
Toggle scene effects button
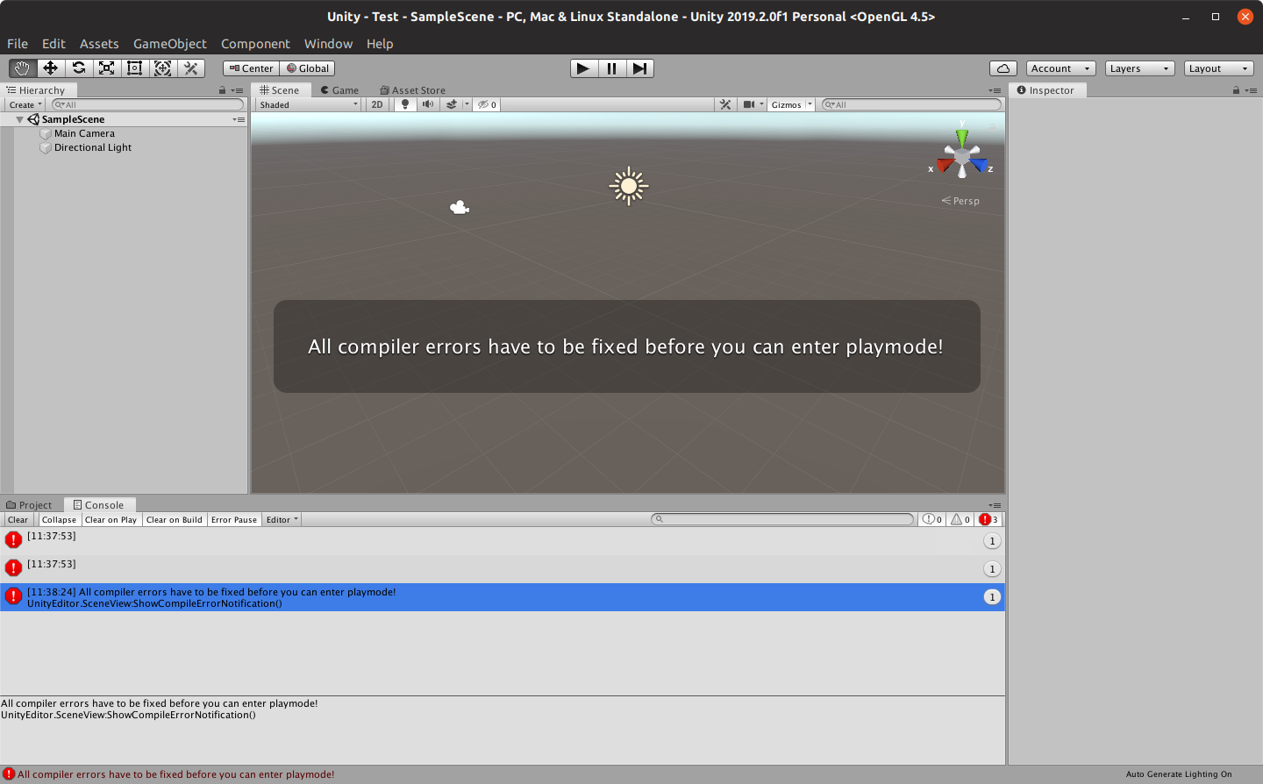(x=452, y=105)
